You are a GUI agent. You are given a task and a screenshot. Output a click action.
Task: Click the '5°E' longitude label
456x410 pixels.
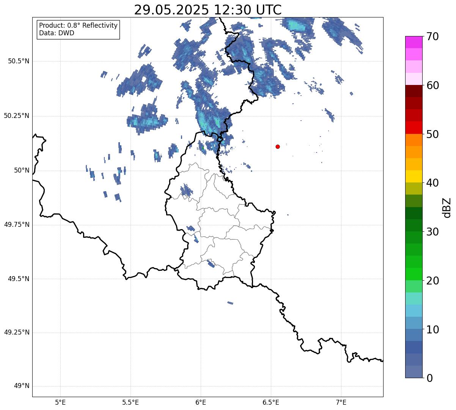pos(60,402)
